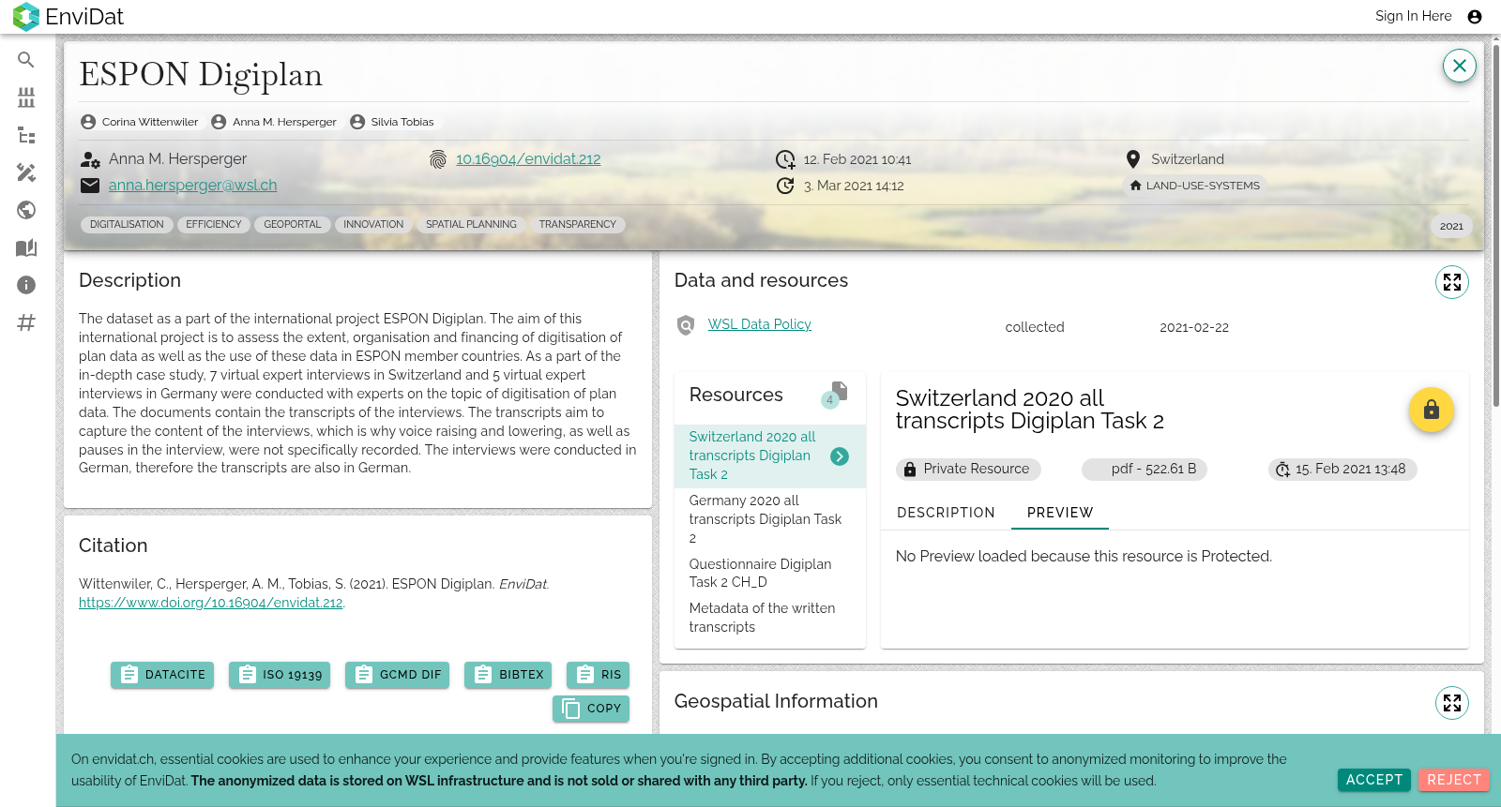Image resolution: width=1501 pixels, height=807 pixels.
Task: Click the created date clock icon
Action: click(x=785, y=159)
